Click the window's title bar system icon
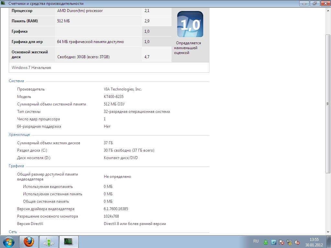 (3, 3)
